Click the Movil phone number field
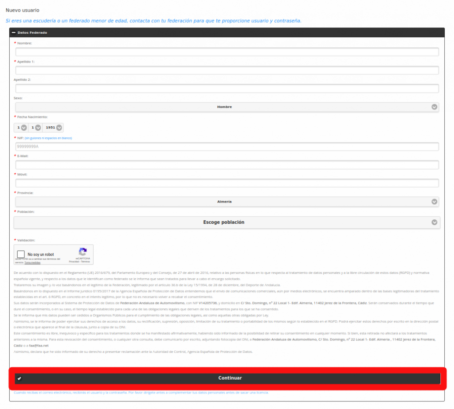Viewport: 454px width, 409px height. point(227,183)
